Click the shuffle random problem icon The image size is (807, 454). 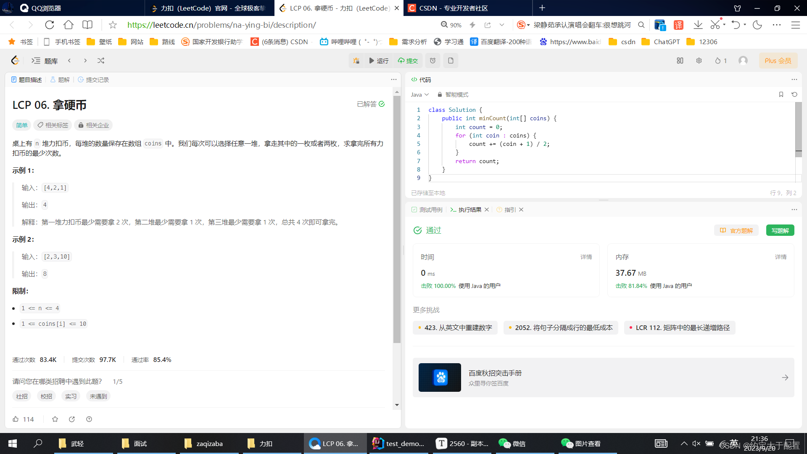click(101, 61)
